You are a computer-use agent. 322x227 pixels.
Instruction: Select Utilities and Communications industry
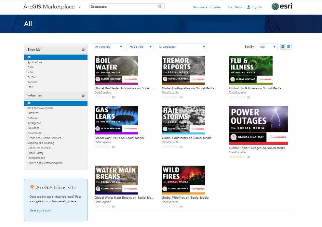click(x=45, y=163)
